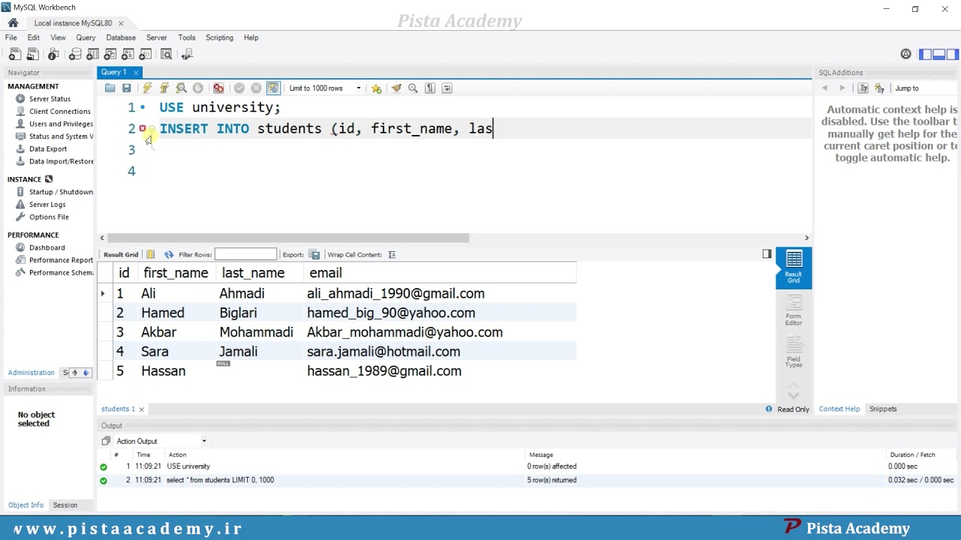
Task: Open the Scripting menu
Action: (219, 37)
